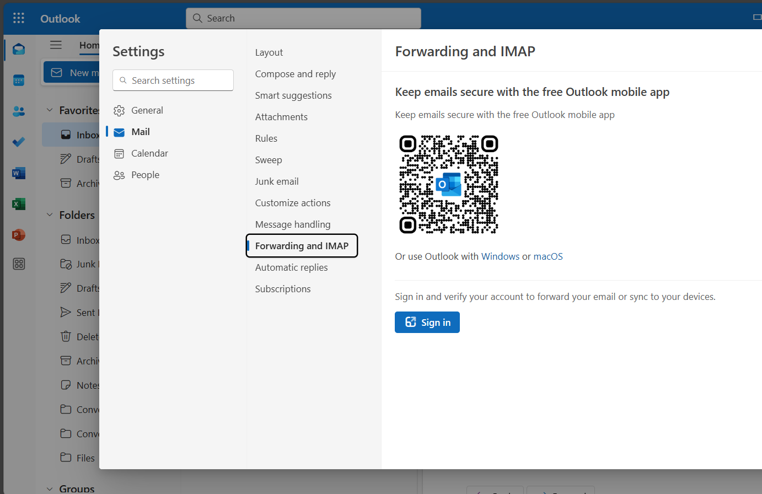Image resolution: width=762 pixels, height=494 pixels.
Task: Toggle the hamburger navigation pane icon
Action: point(56,45)
